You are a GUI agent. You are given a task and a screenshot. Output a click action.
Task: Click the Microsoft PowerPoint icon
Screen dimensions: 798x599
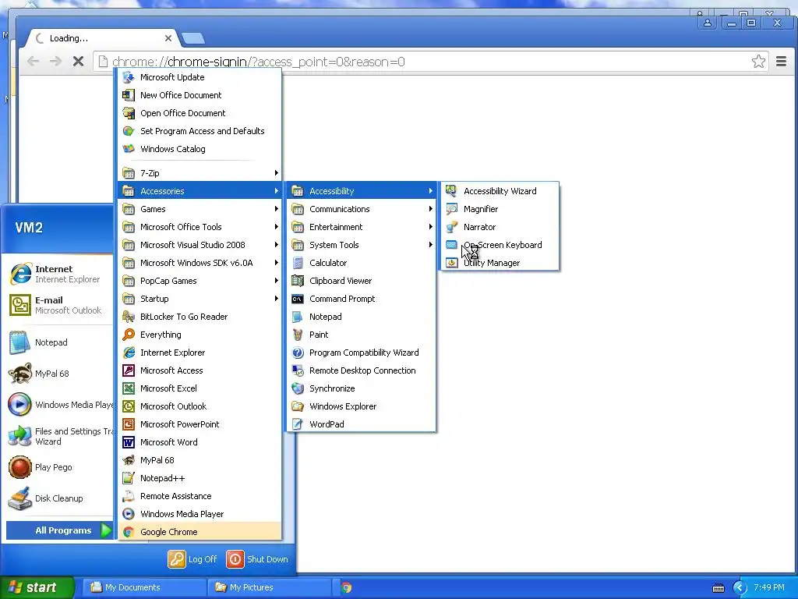tap(129, 424)
